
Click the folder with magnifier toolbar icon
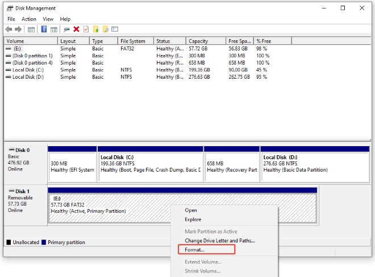point(106,29)
